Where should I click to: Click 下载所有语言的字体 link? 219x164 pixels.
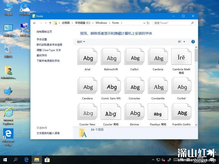pyautogui.click(x=48, y=60)
